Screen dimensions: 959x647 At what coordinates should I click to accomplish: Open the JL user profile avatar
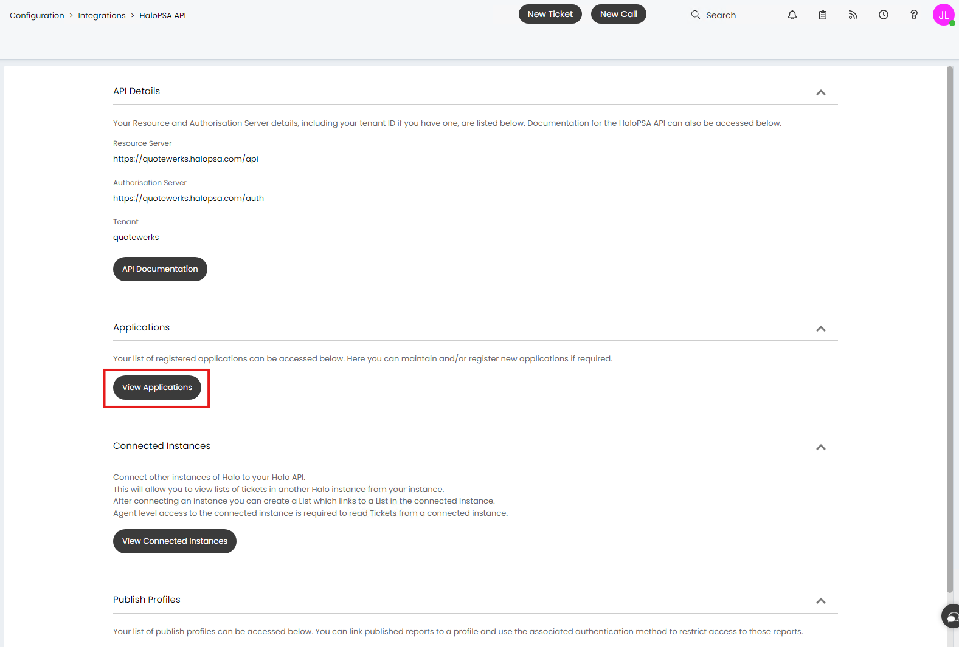pos(944,15)
